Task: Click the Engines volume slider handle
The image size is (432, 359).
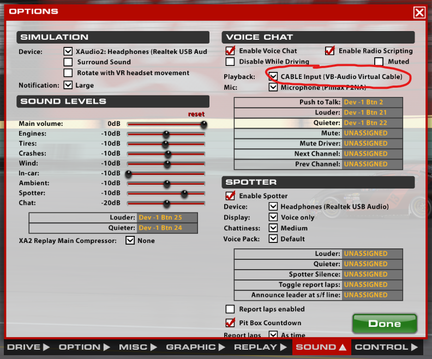Action: [x=166, y=134]
